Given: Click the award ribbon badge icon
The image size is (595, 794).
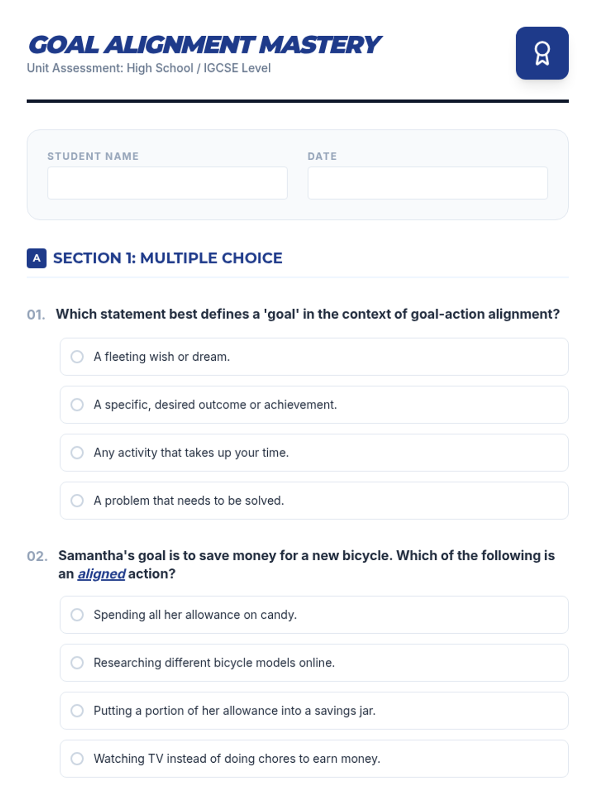Looking at the screenshot, I should click(542, 53).
